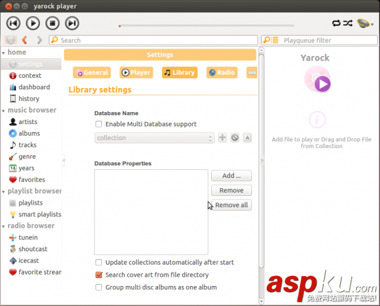Click the database remove circle icon
The width and height of the screenshot is (380, 306).
click(235, 137)
